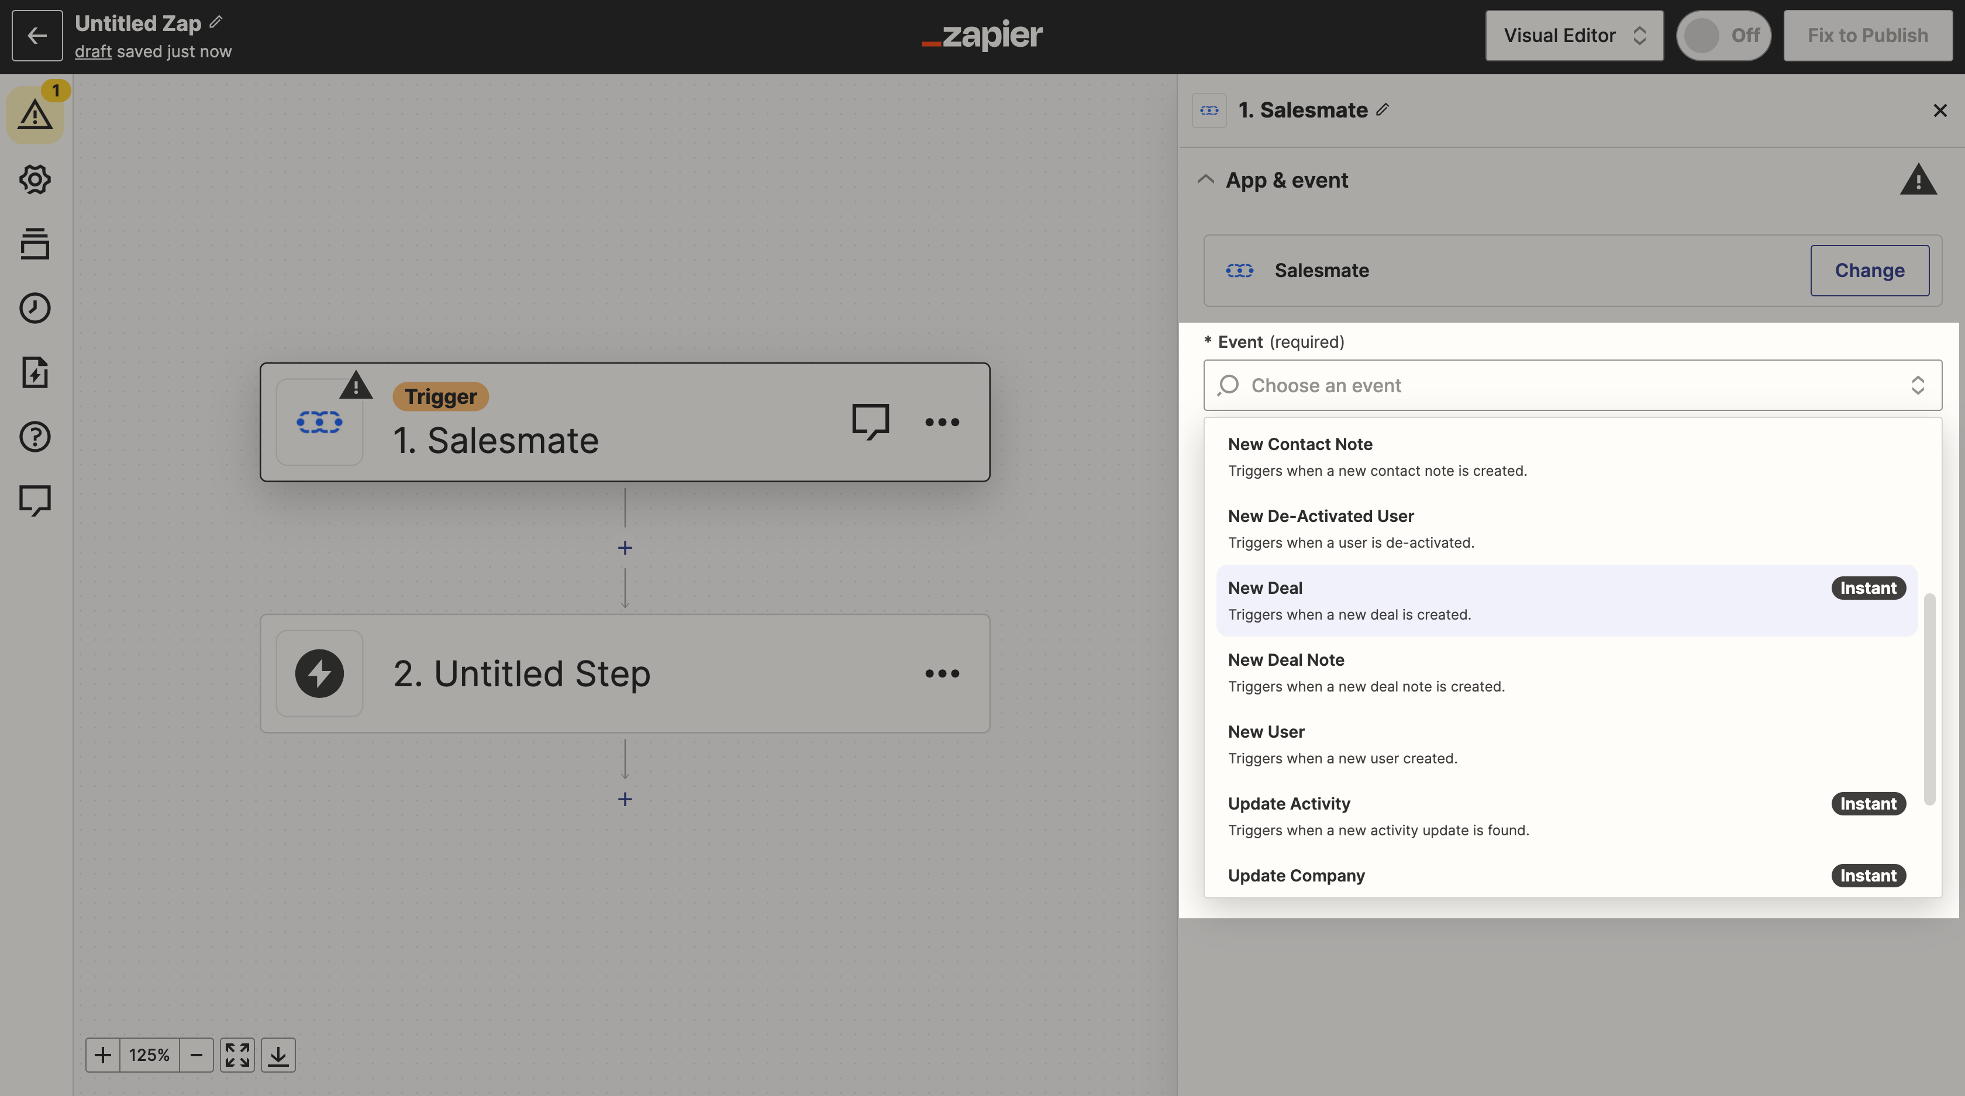The image size is (1965, 1096).
Task: Close the Salesmate step panel
Action: [x=1940, y=110]
